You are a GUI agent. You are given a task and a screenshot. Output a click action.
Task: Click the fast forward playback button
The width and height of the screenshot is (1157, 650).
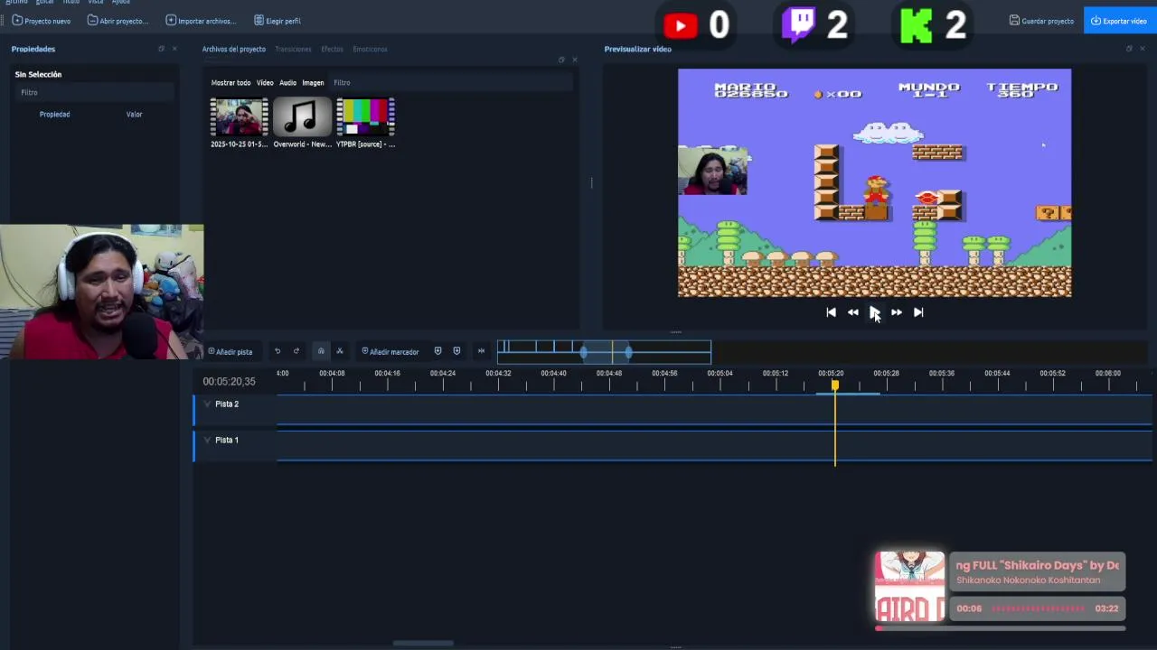[896, 312]
